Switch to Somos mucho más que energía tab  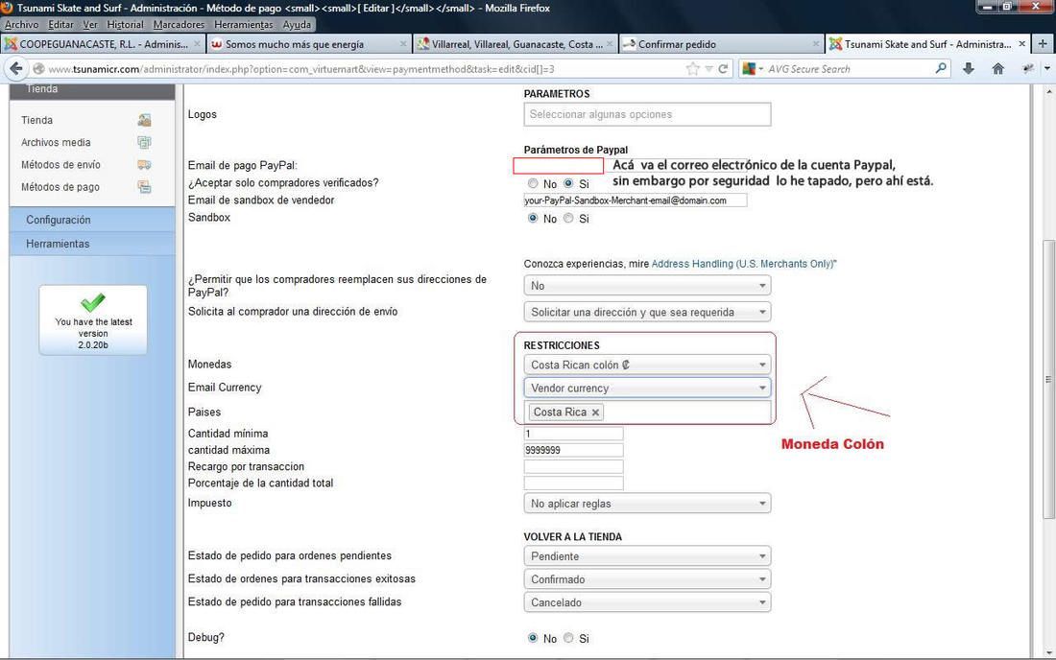pos(308,44)
